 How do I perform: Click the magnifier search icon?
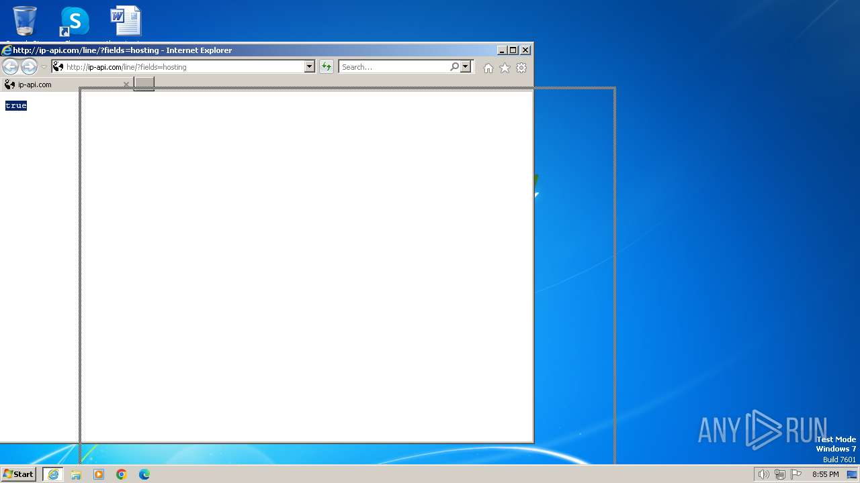pos(455,66)
